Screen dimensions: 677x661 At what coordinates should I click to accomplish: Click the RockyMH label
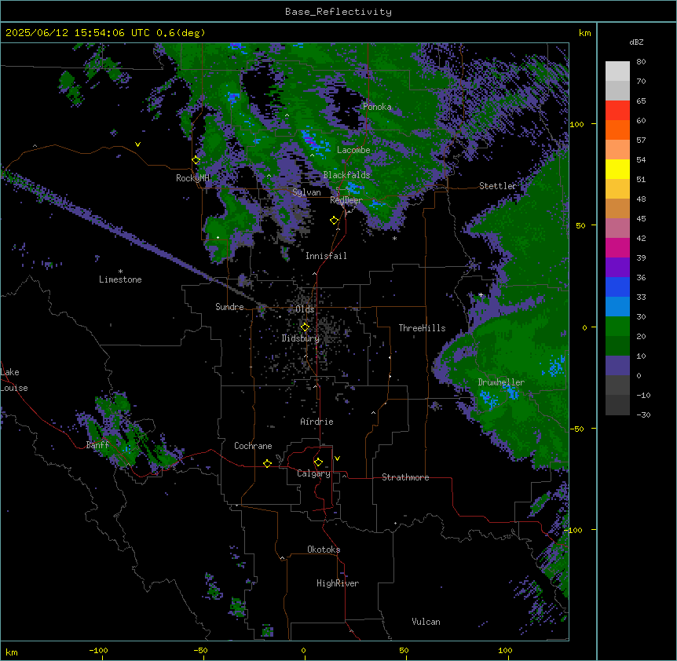[x=192, y=178]
